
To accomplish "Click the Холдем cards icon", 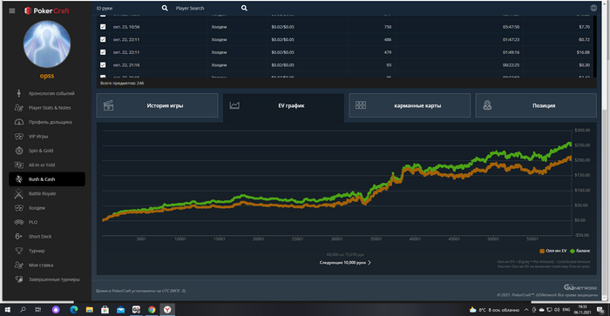I will click(x=18, y=208).
